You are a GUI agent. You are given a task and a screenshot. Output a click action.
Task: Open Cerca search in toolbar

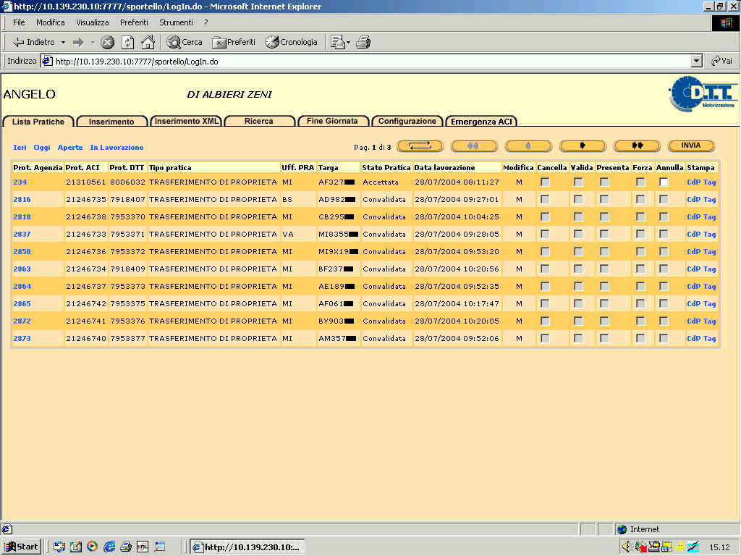coord(185,42)
